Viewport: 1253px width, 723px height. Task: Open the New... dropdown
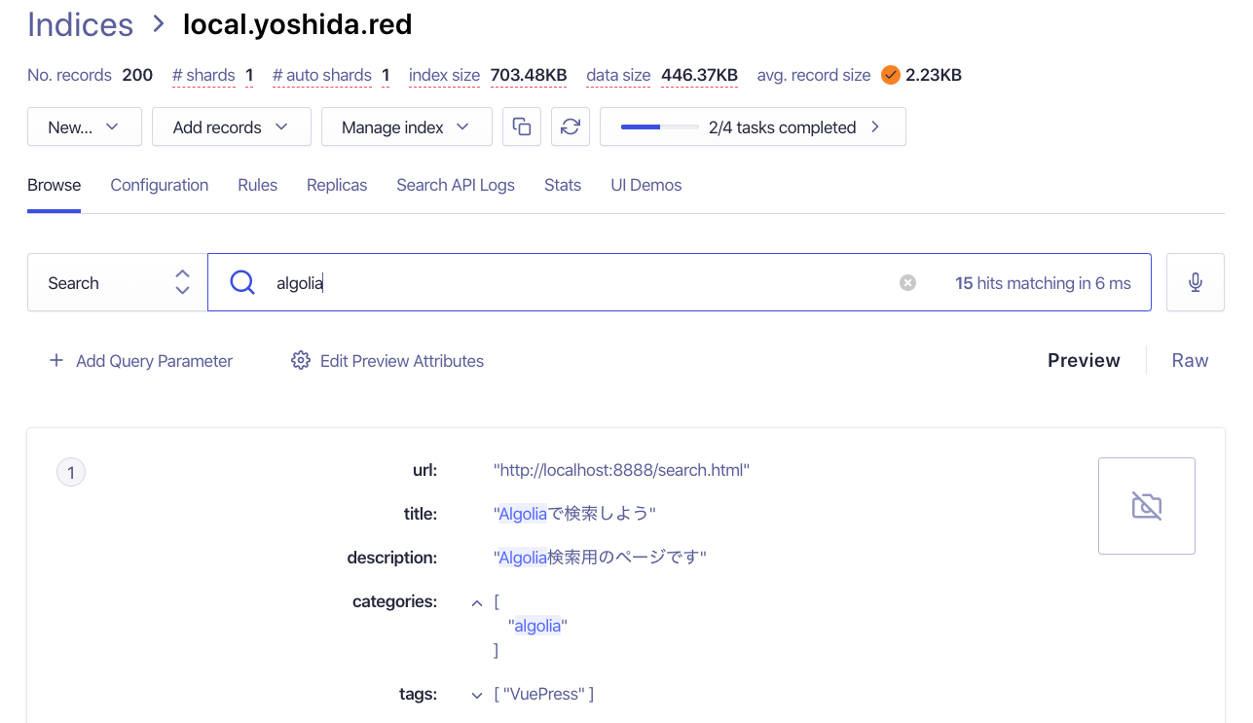(x=85, y=127)
